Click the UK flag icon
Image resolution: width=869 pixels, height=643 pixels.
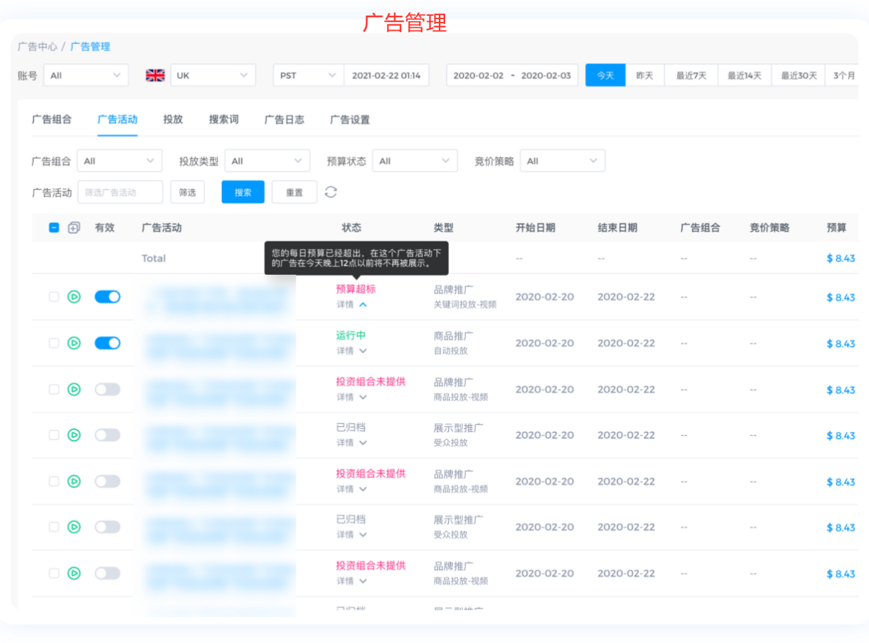tap(155, 75)
